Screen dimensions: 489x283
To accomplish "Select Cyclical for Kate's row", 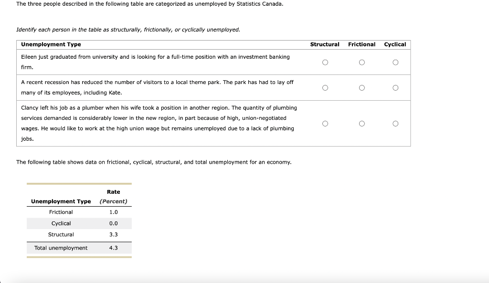I will [395, 87].
